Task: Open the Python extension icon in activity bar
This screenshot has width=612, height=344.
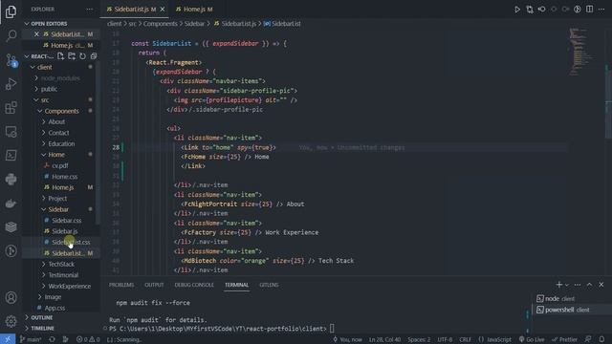Action: 11,179
